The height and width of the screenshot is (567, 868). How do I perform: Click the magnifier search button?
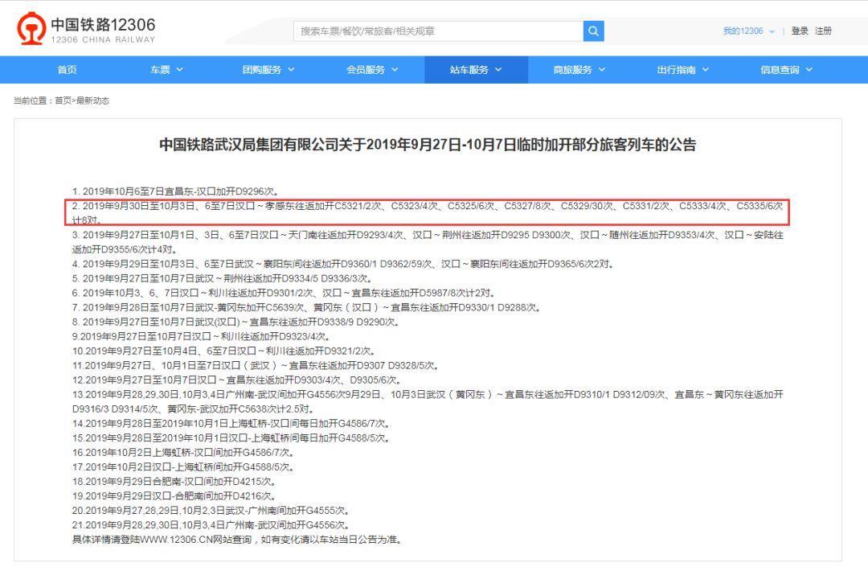tap(593, 31)
